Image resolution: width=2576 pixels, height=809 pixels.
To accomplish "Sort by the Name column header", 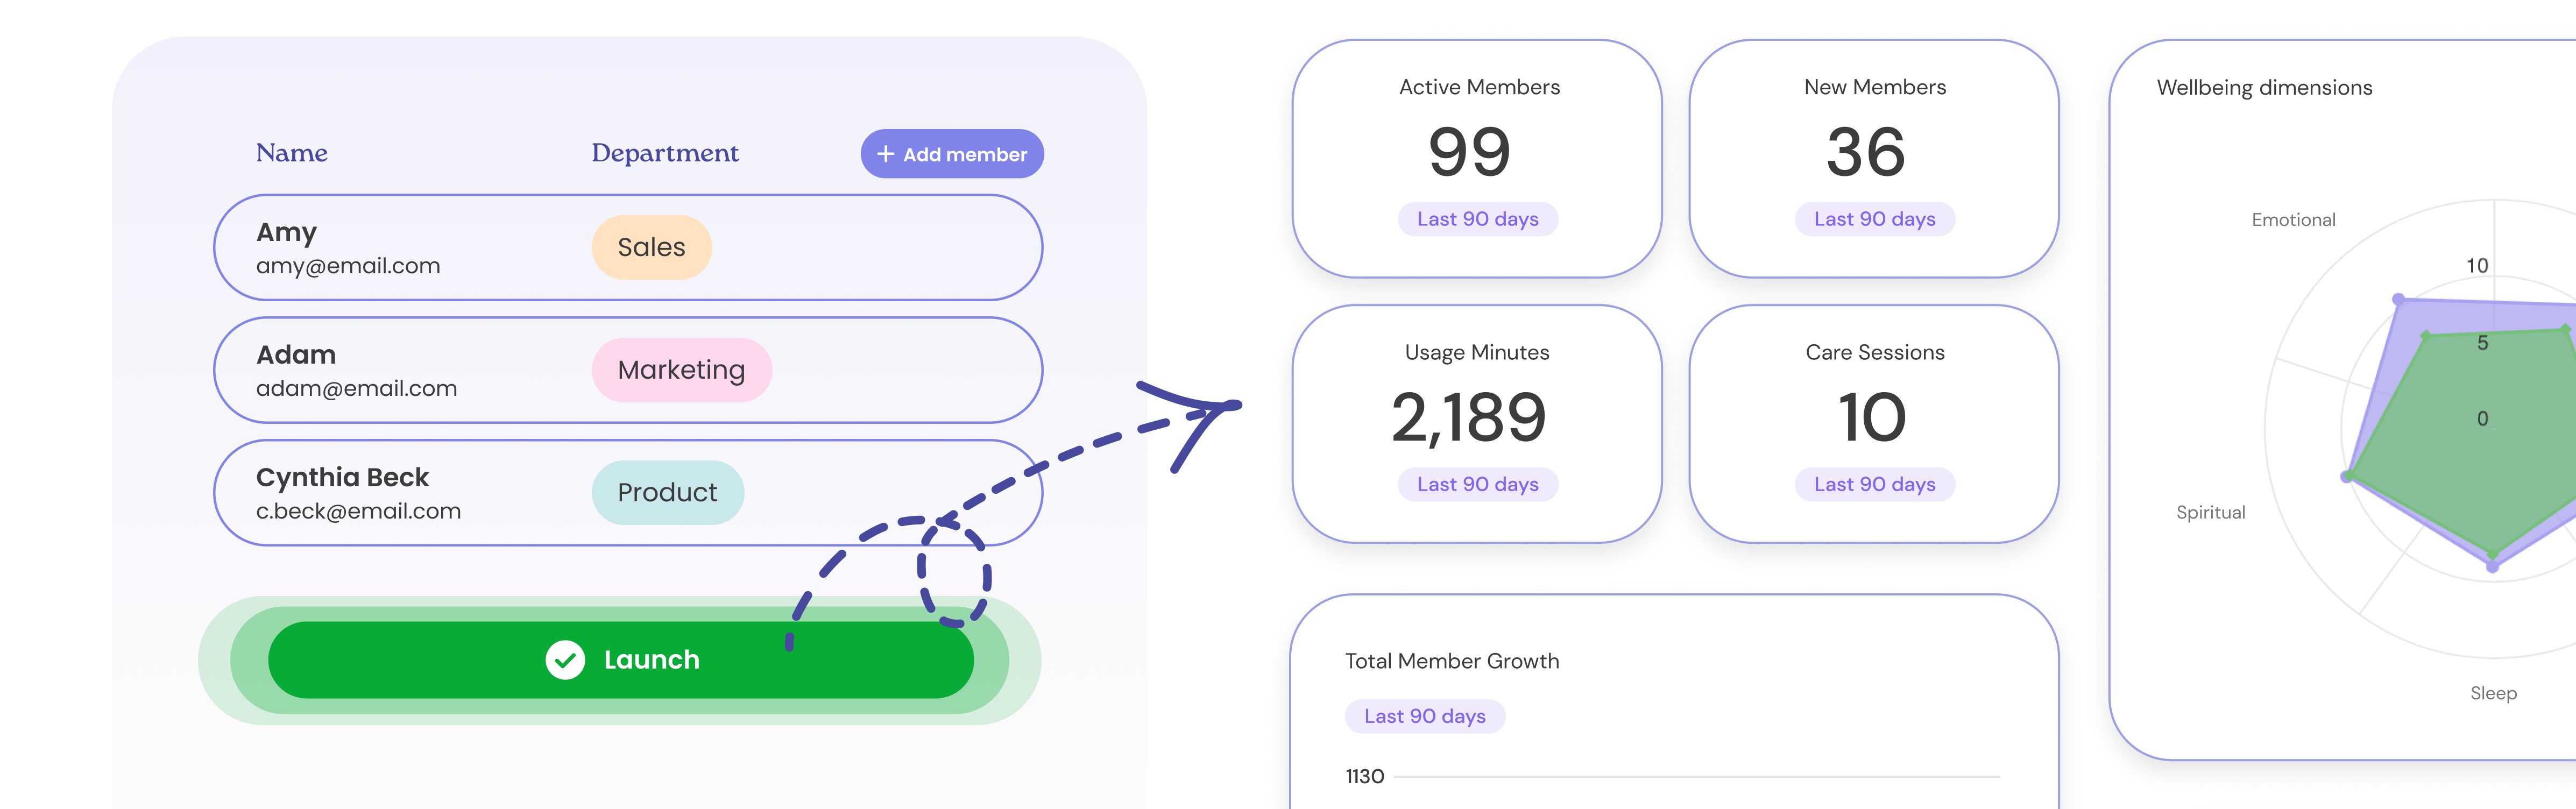I will click(292, 153).
